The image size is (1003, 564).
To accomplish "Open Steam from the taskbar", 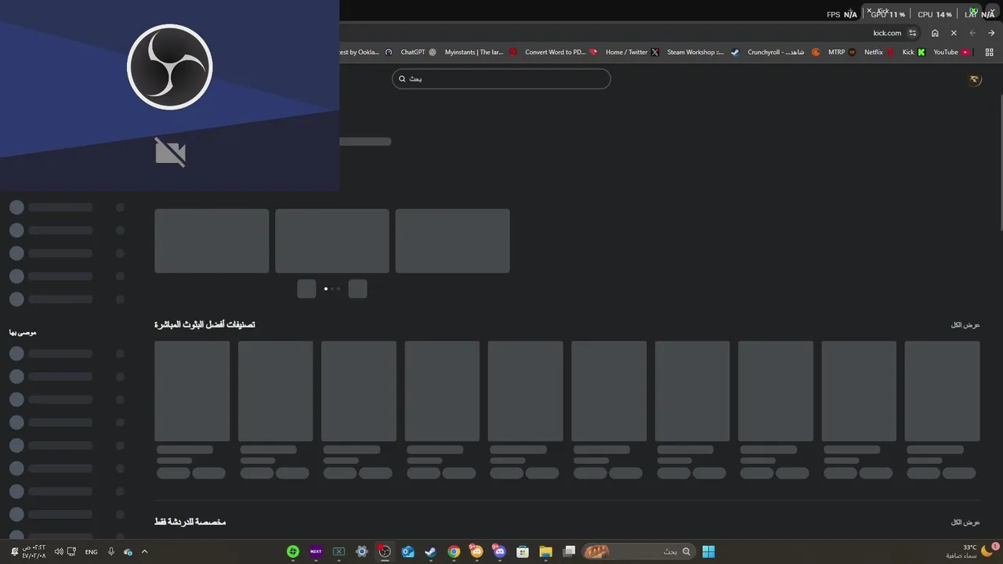I will [430, 551].
